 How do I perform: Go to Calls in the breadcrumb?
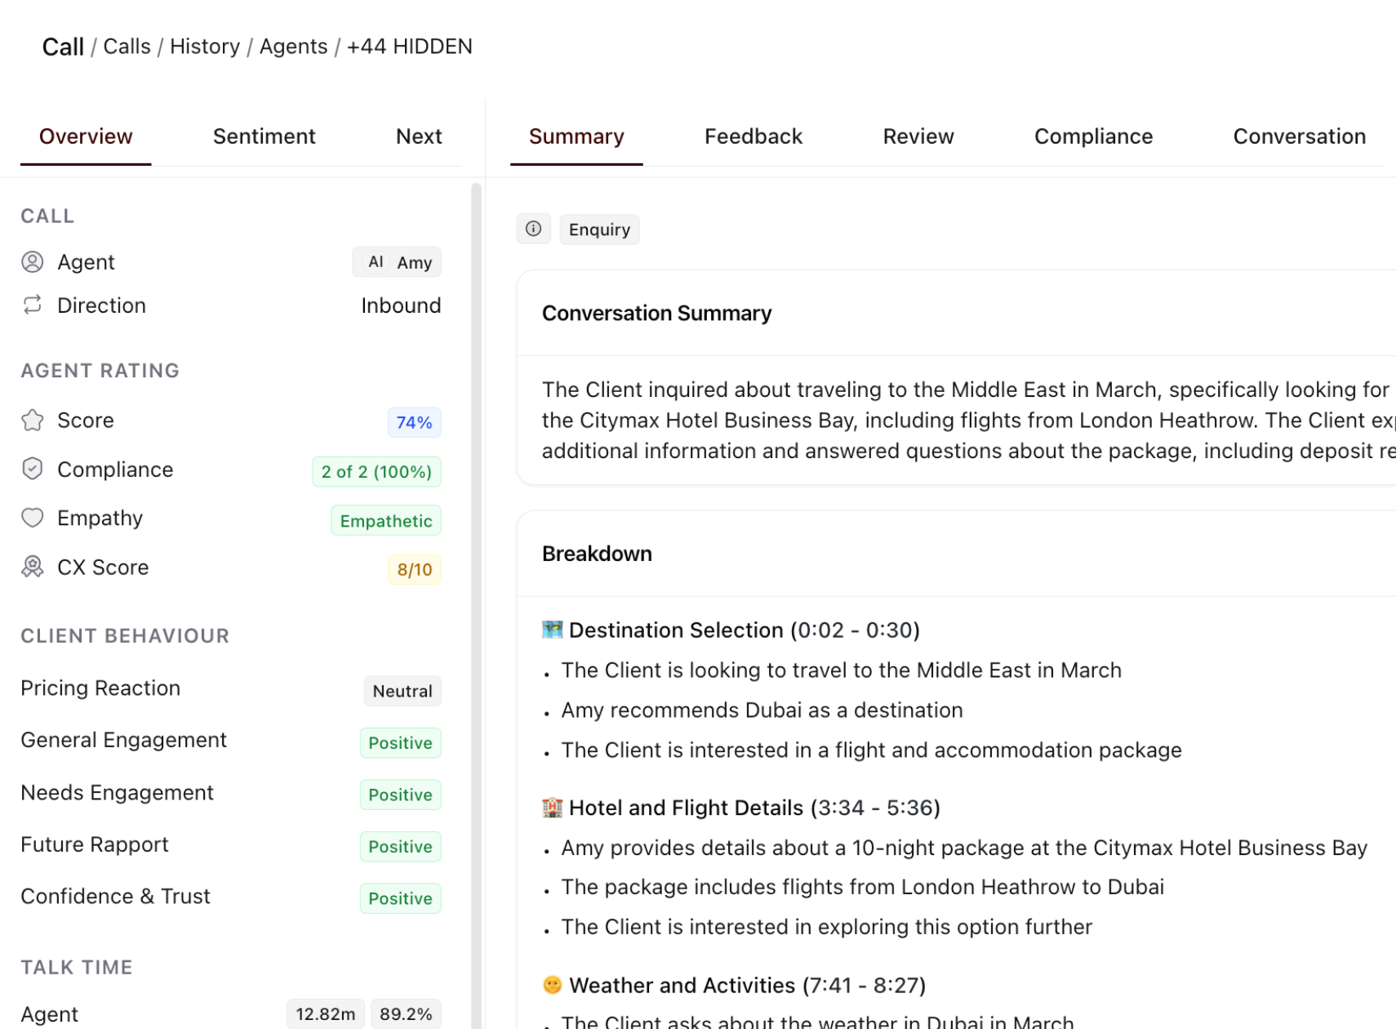pyautogui.click(x=127, y=47)
